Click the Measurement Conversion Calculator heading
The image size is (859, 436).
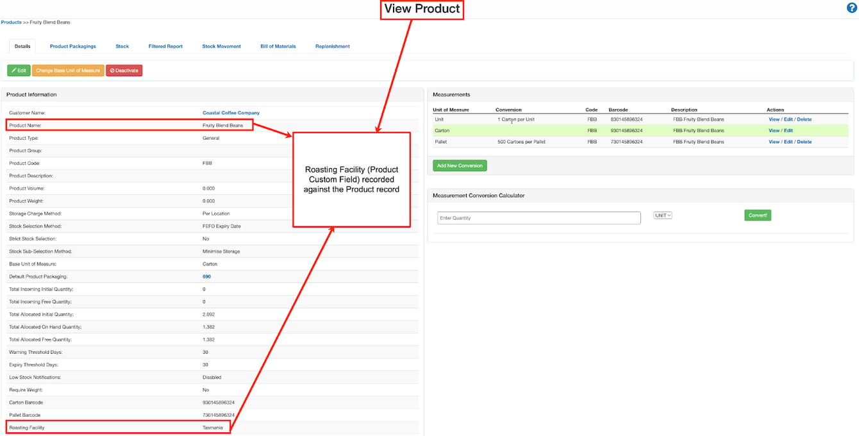coord(478,196)
